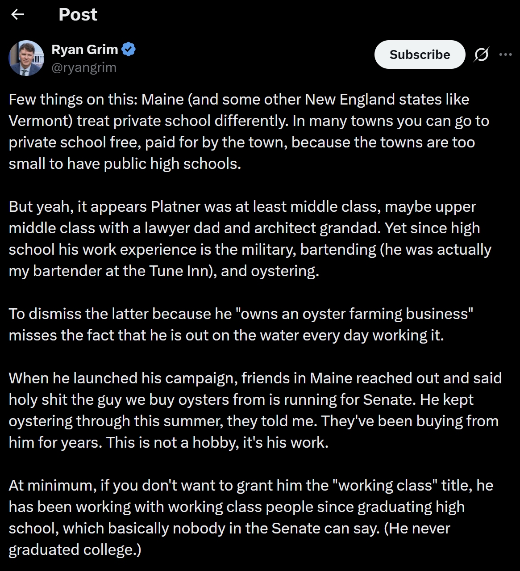Screen dimensions: 520x571
Task: Open the three-dot more options menu
Action: 505,55
